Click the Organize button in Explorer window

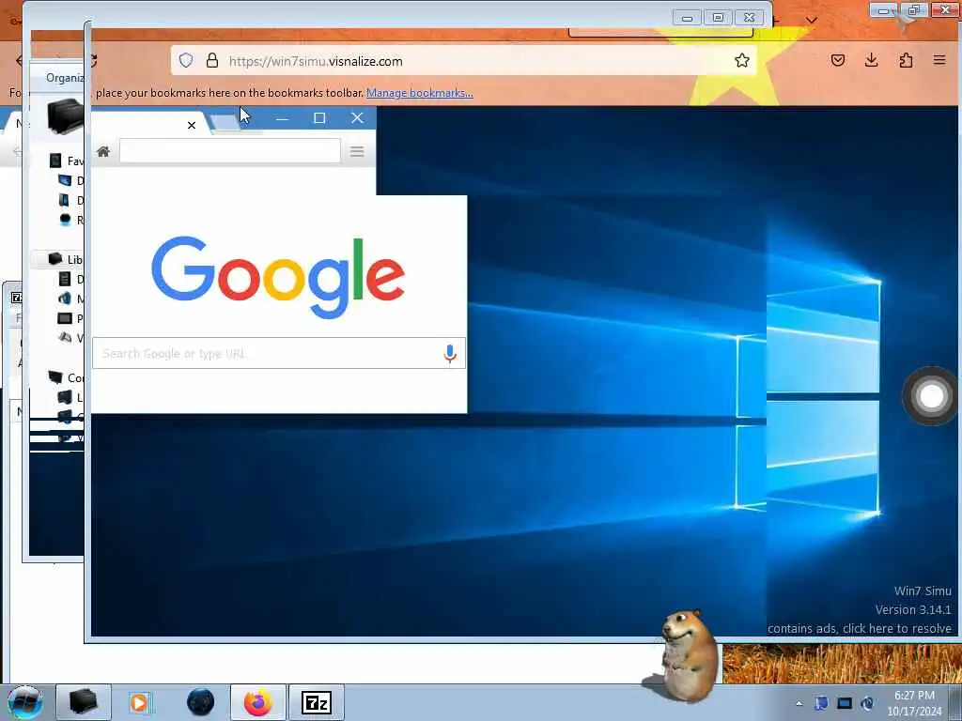(x=65, y=78)
